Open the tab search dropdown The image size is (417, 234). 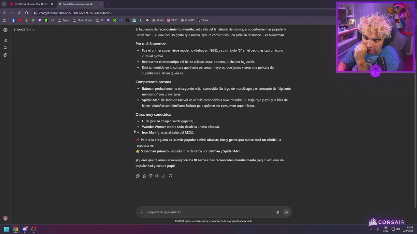[x=4, y=4]
